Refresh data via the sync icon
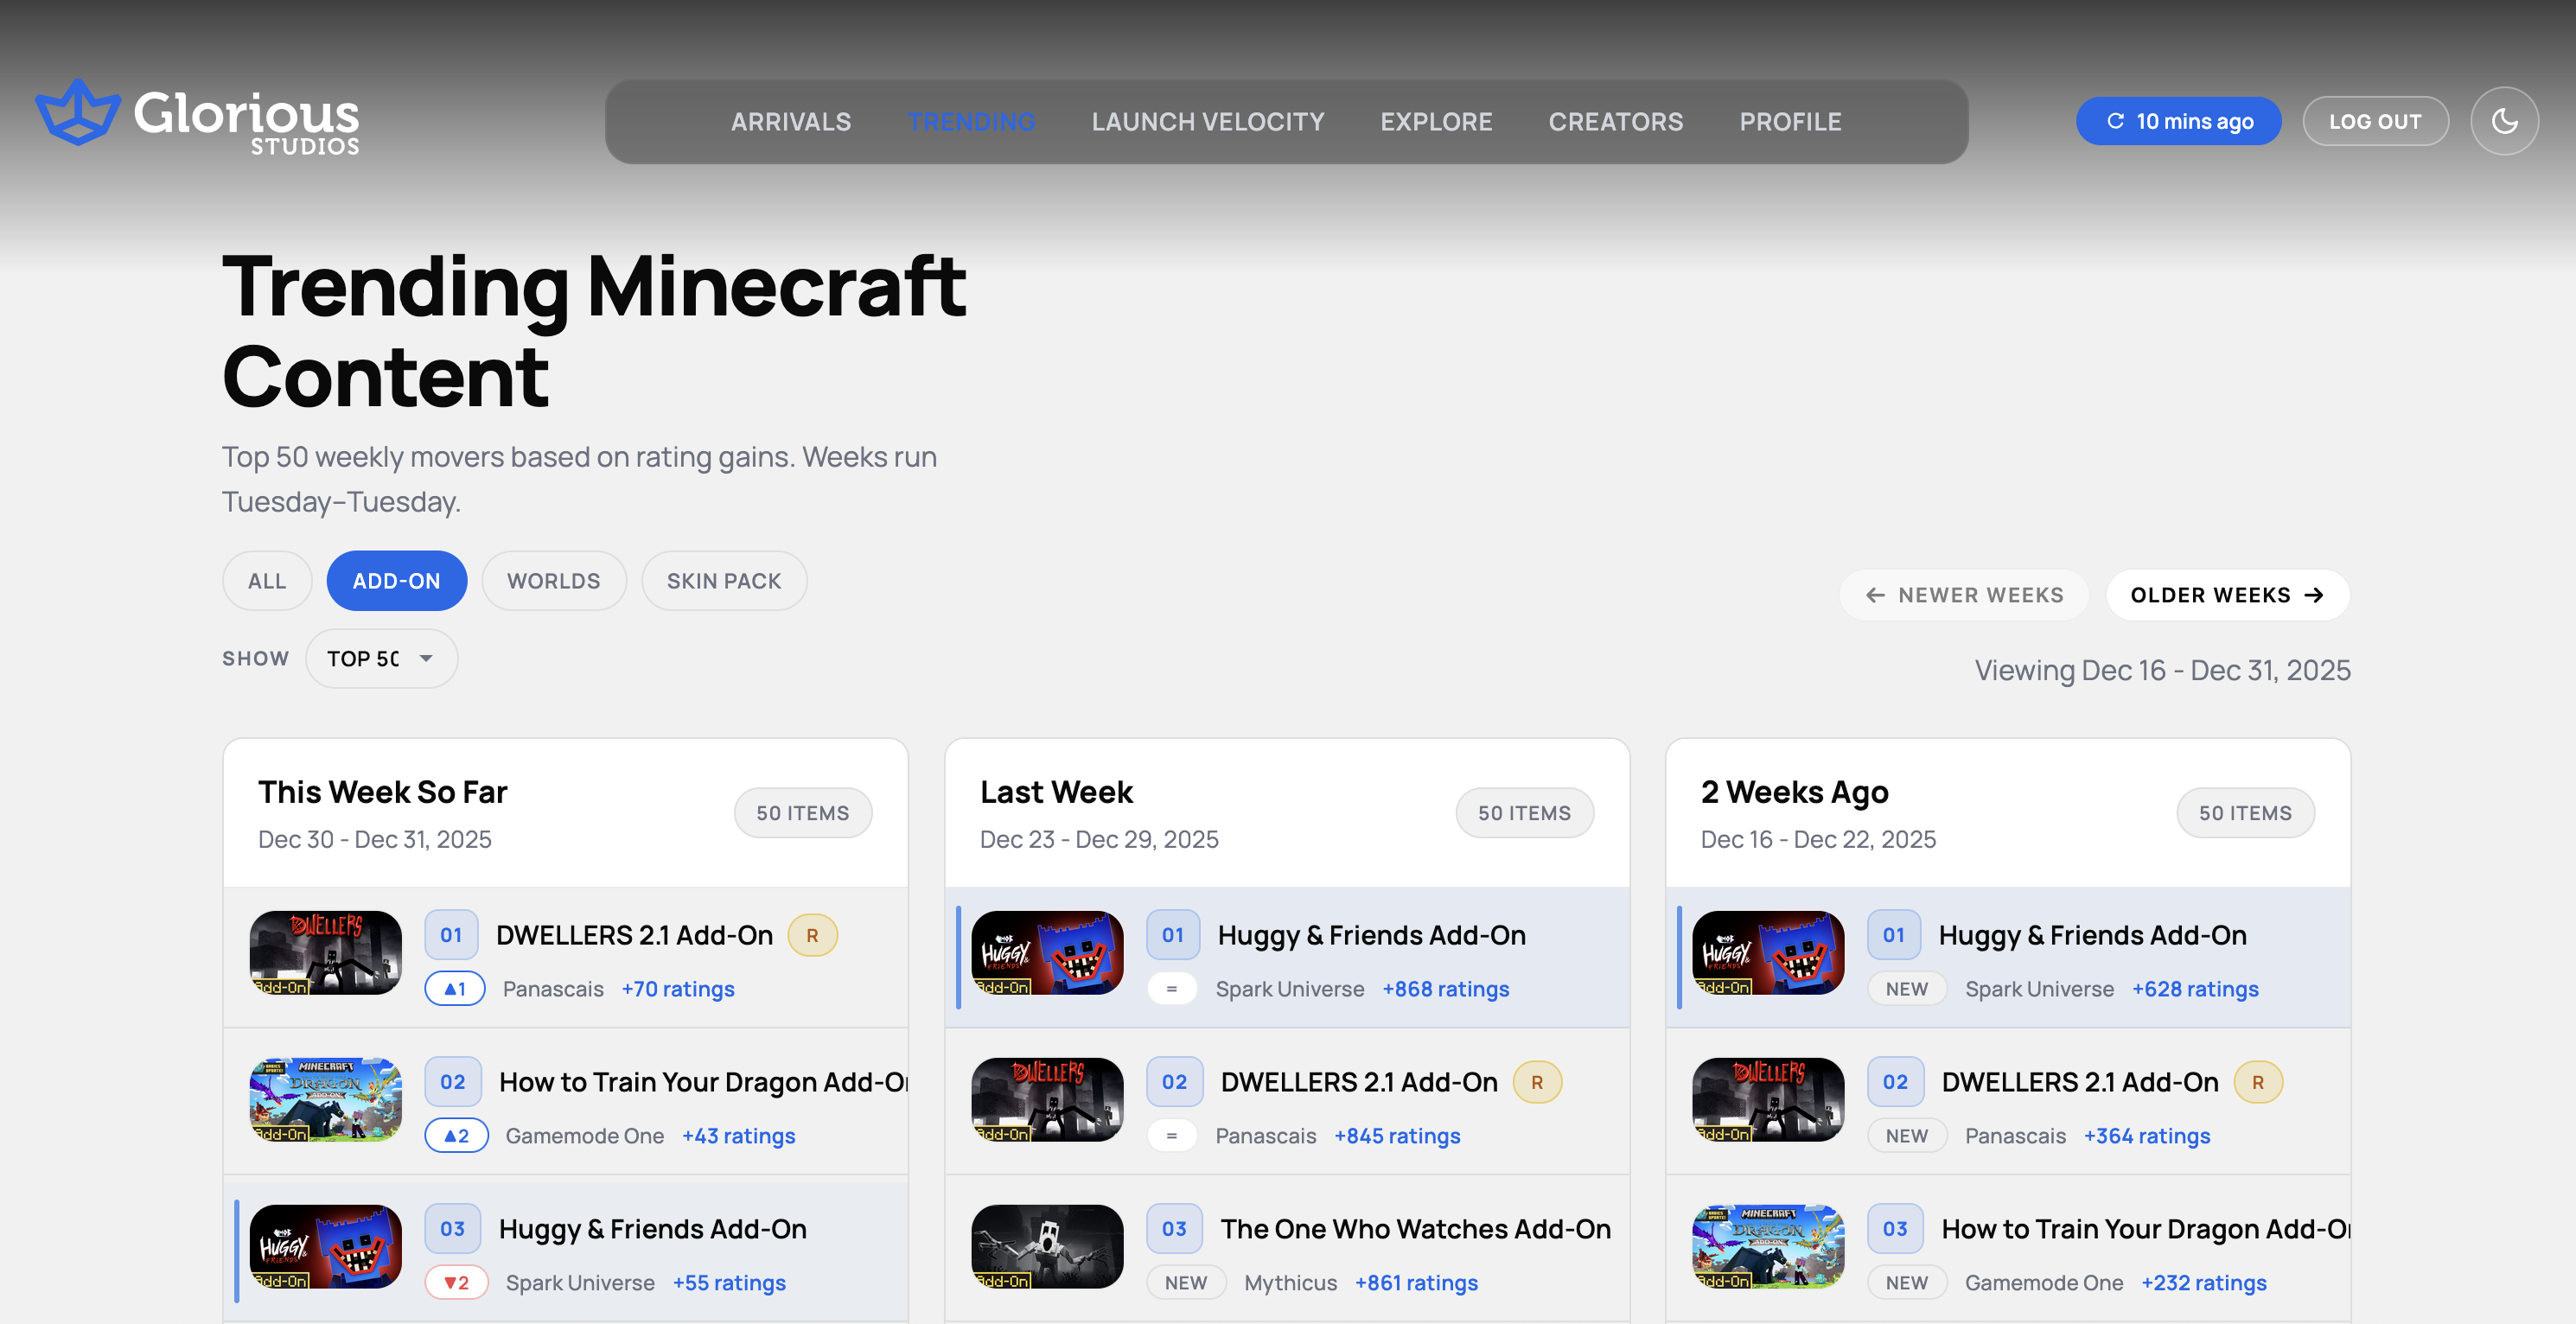Screen dimensions: 2576x1324 (2116, 121)
